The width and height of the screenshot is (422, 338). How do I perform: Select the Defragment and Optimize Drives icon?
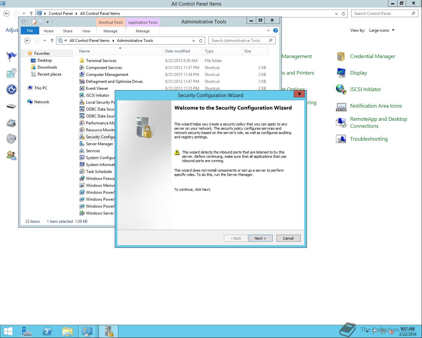click(82, 82)
